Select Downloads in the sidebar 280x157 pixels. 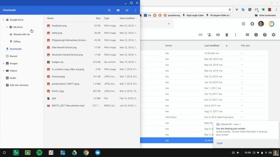coord(16,49)
